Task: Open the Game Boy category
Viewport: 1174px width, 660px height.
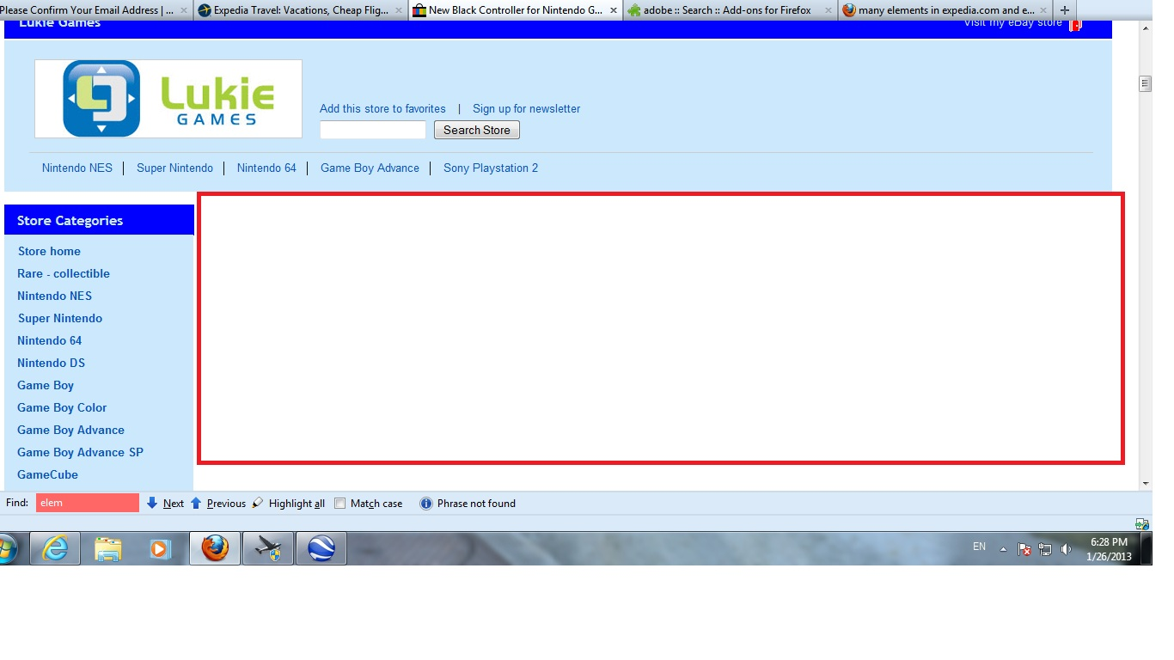Action: coord(46,385)
